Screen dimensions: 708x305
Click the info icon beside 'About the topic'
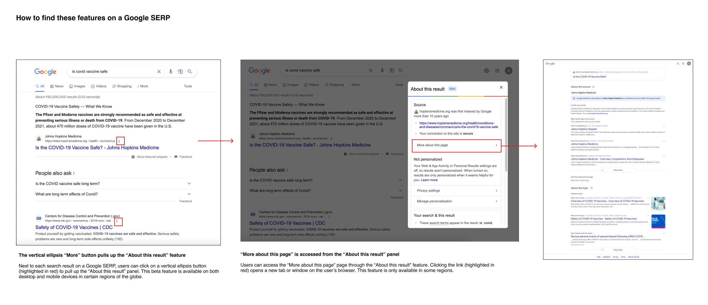pos(591,188)
